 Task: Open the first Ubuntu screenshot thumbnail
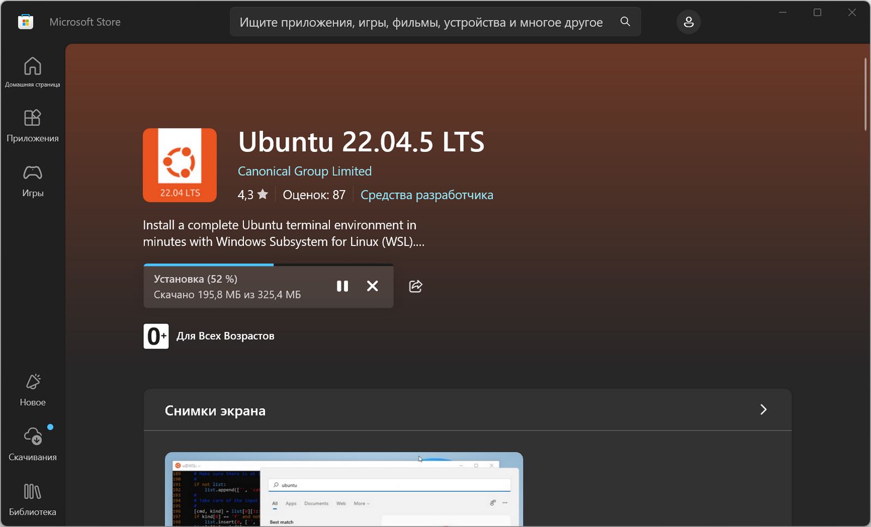point(343,488)
